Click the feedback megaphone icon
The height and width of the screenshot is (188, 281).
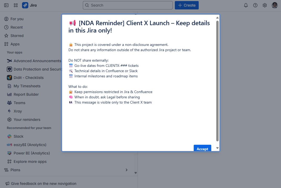7,184
